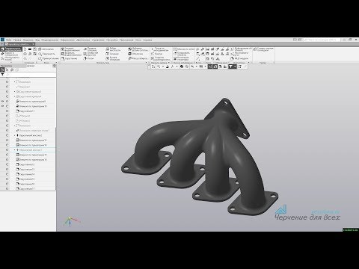Select the Оболочка shell command
The height and width of the screenshot is (269, 359).
[135, 54]
